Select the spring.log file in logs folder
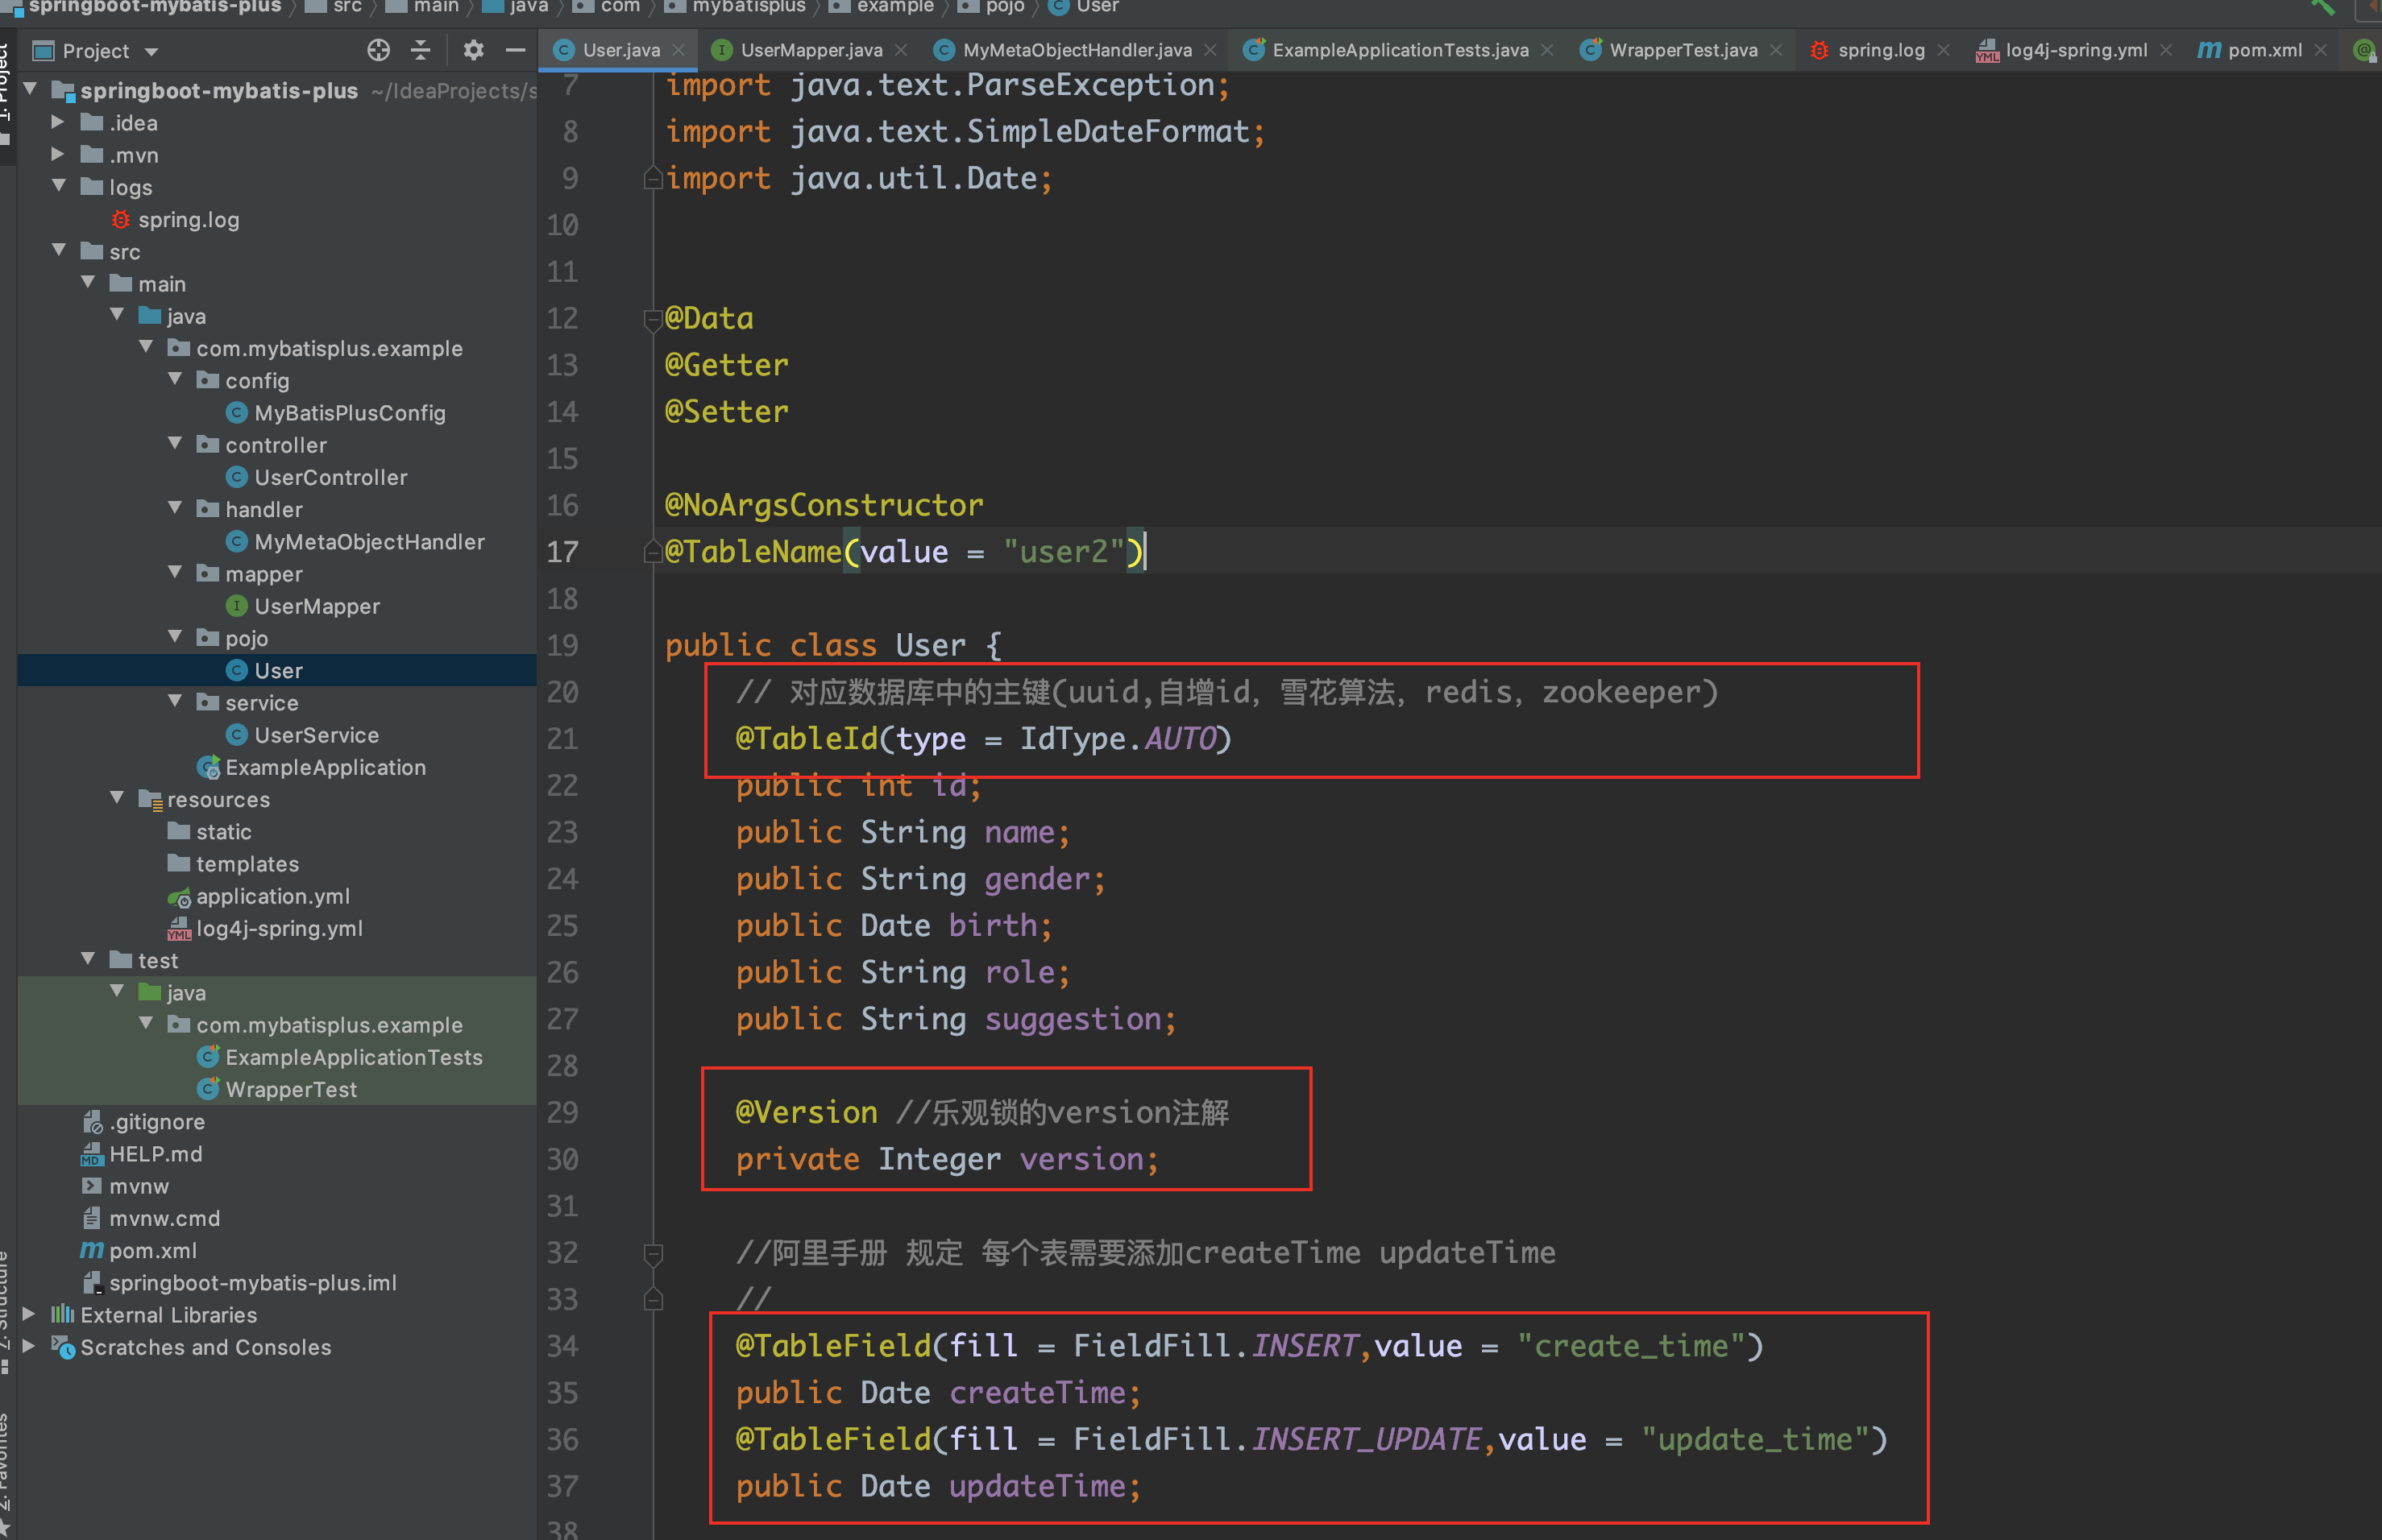This screenshot has height=1540, width=2382. 188,220
